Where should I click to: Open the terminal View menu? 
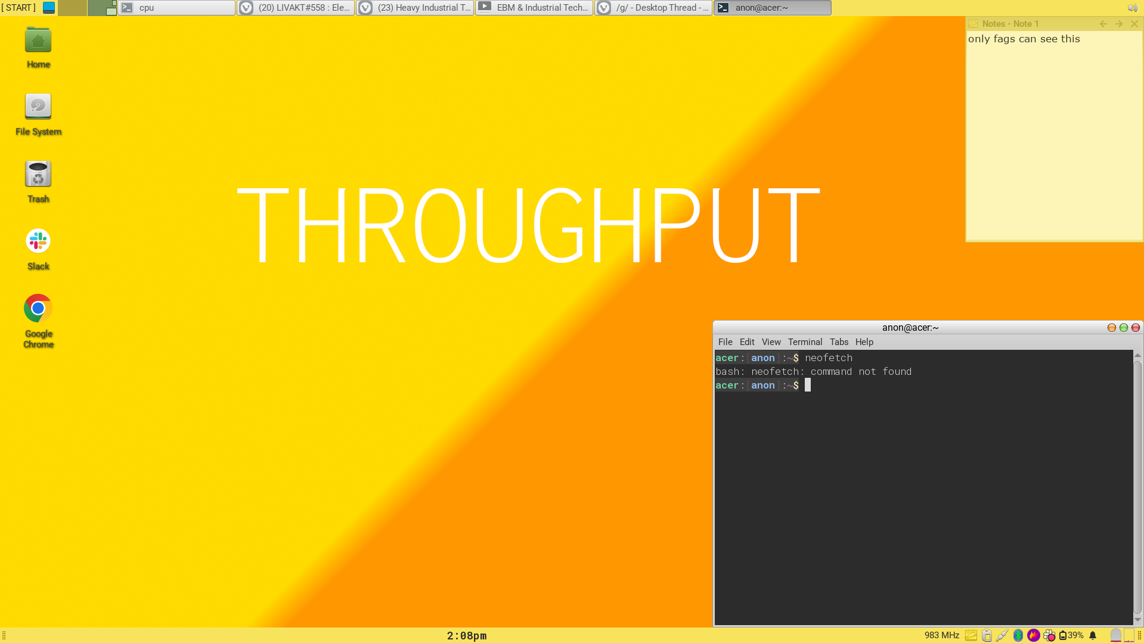(x=771, y=342)
